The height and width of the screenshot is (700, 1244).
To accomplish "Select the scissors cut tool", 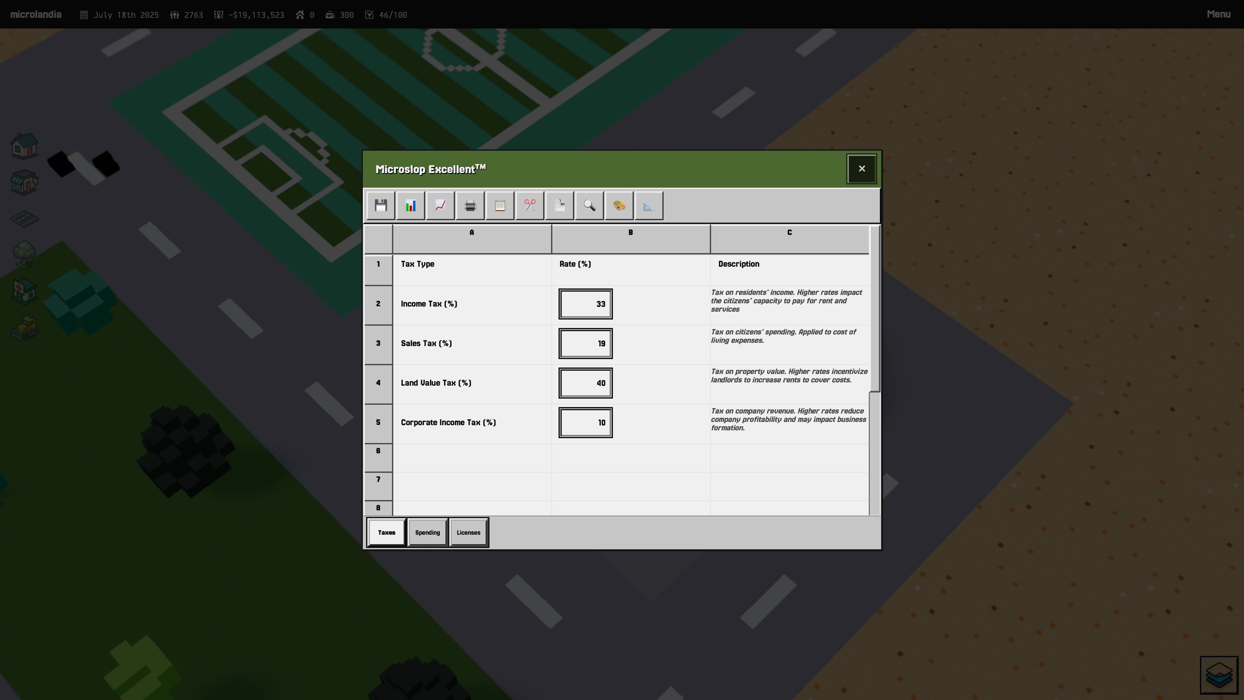I will click(x=530, y=206).
